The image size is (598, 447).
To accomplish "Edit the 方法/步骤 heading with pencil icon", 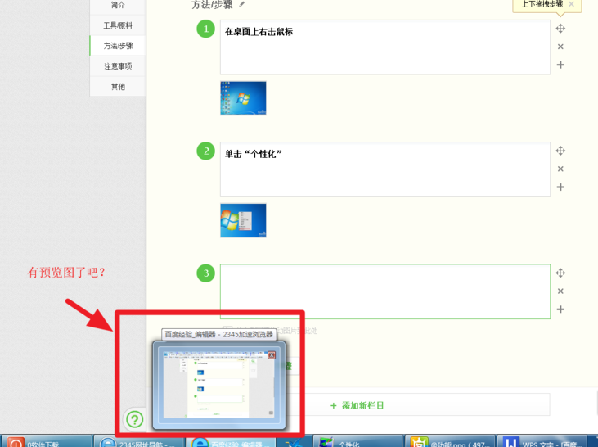I will [x=242, y=4].
